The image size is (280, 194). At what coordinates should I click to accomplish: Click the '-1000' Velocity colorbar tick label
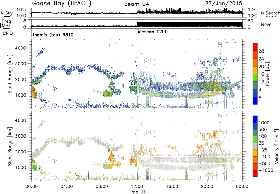pyautogui.click(x=266, y=170)
